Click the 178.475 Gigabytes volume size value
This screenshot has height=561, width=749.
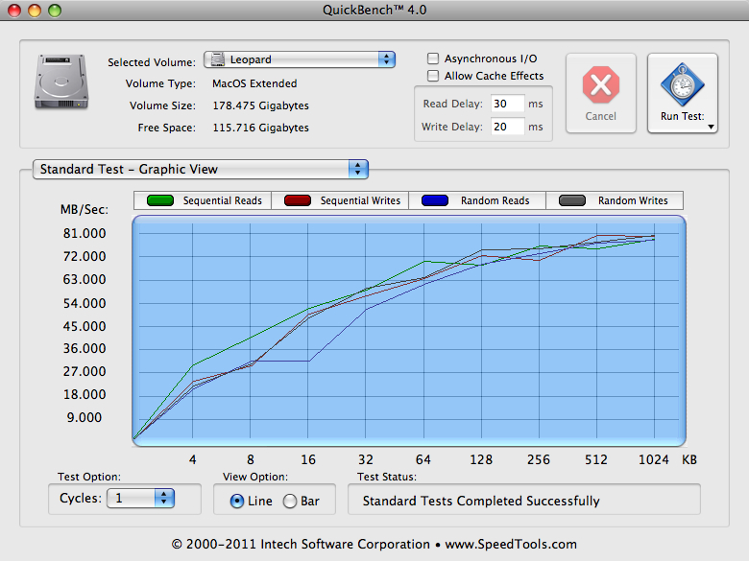(261, 105)
